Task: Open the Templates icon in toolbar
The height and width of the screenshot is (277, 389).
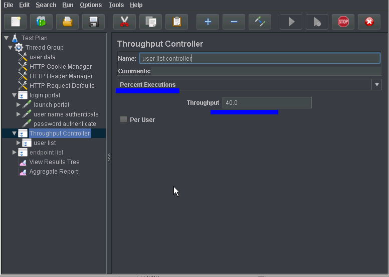Action: (x=41, y=22)
